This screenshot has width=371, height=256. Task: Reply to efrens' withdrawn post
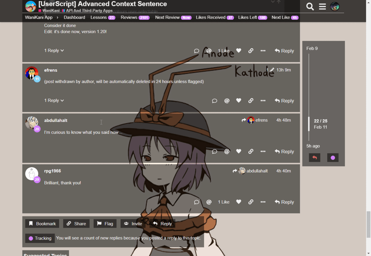[284, 101]
